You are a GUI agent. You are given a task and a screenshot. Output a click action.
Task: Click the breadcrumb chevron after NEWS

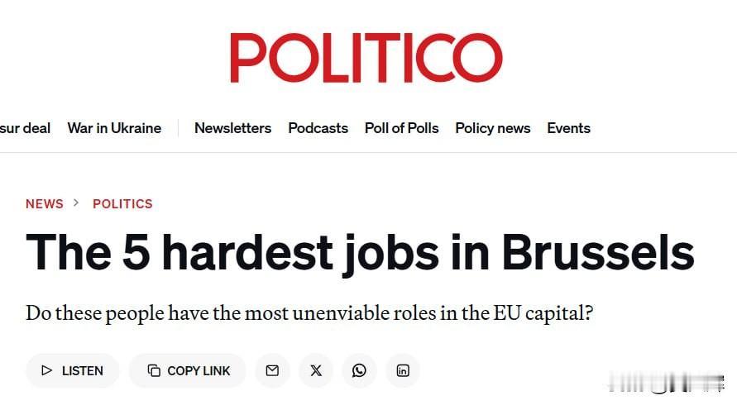coord(77,203)
